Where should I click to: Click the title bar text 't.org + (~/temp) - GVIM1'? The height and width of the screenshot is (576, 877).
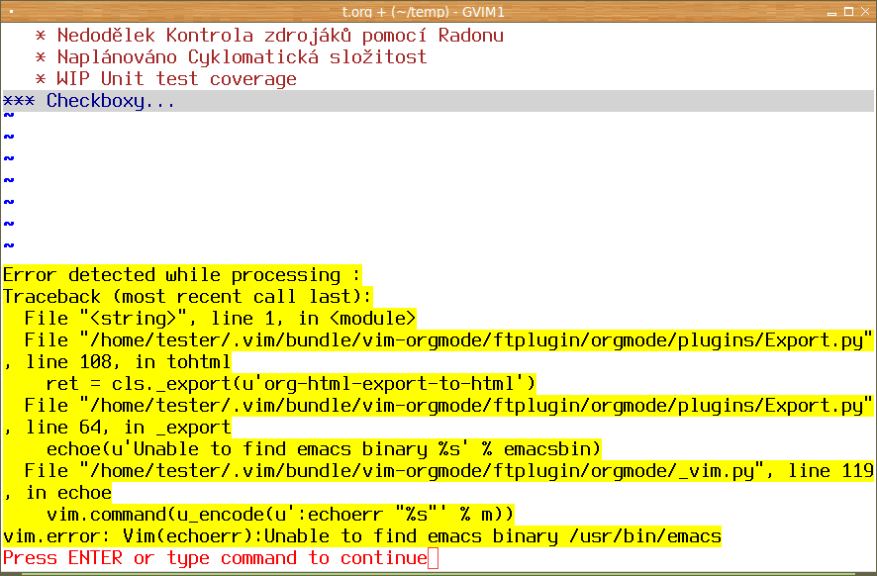[423, 12]
